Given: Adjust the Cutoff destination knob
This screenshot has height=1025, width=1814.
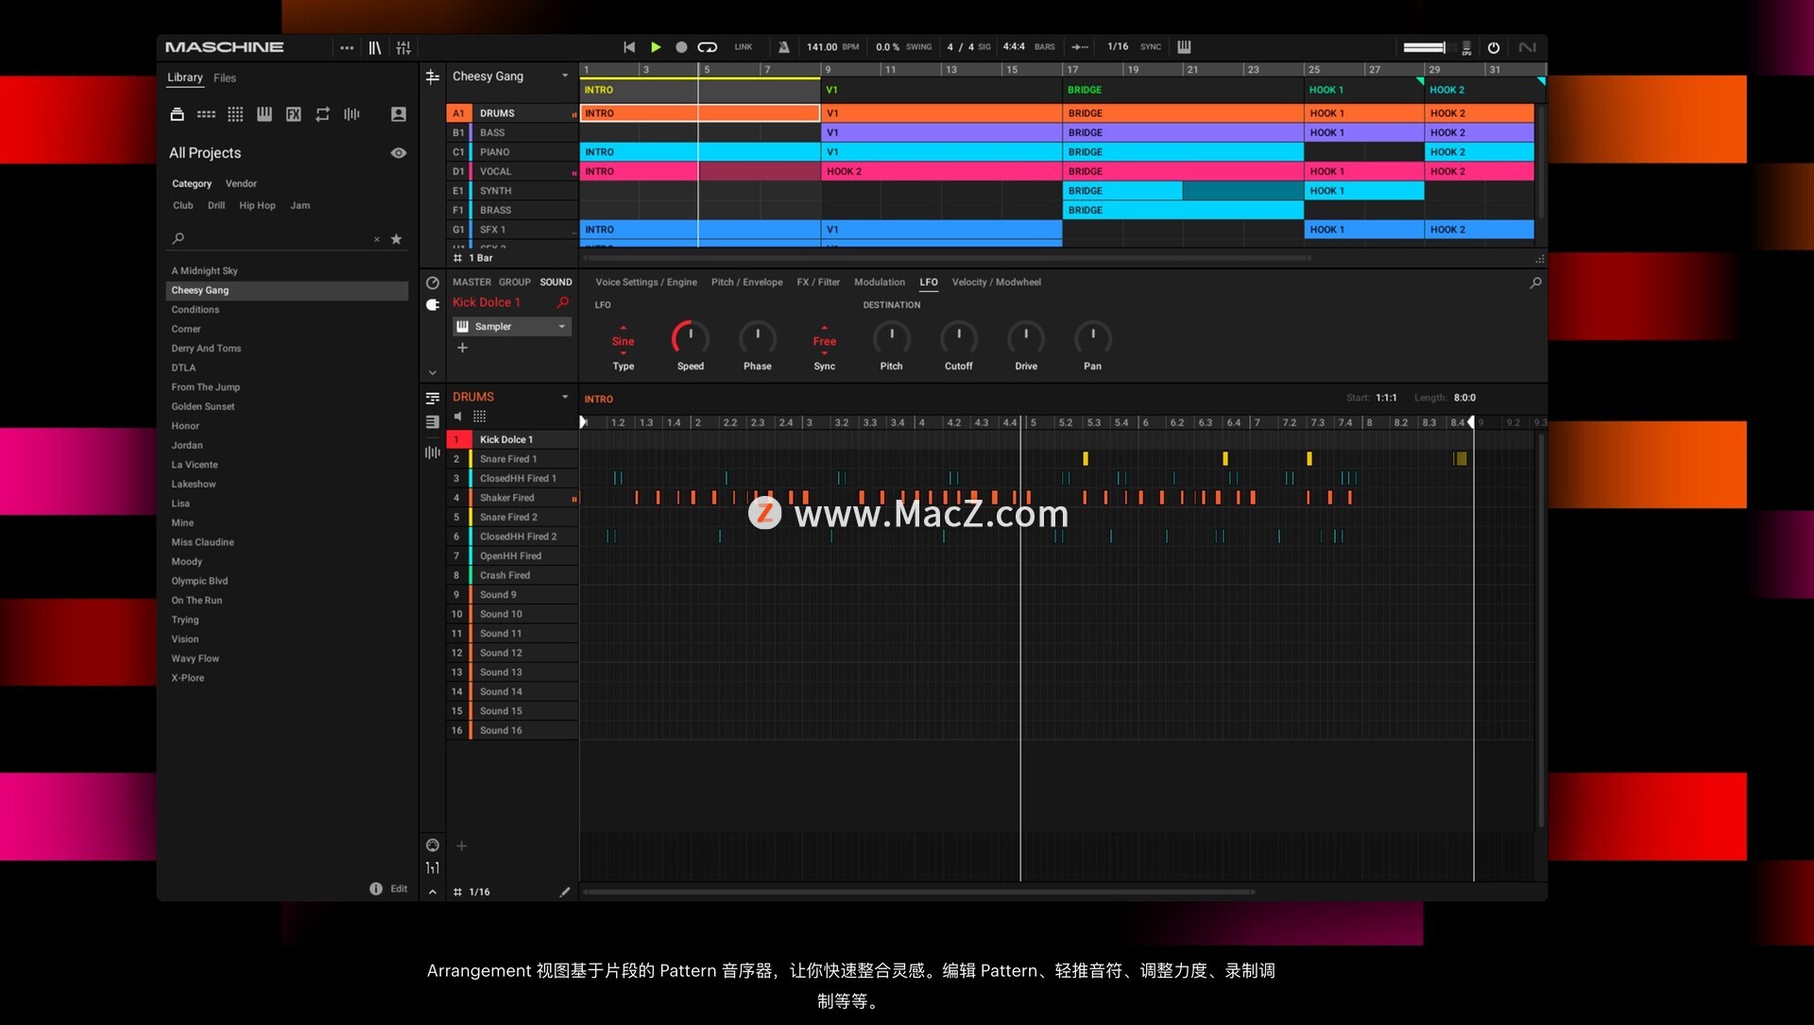Looking at the screenshot, I should point(959,338).
